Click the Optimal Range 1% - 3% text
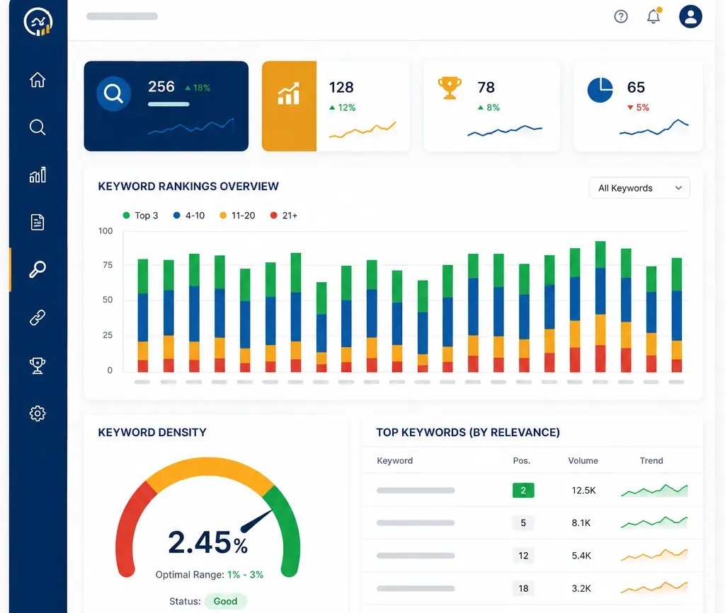This screenshot has height=613, width=725. [x=210, y=575]
